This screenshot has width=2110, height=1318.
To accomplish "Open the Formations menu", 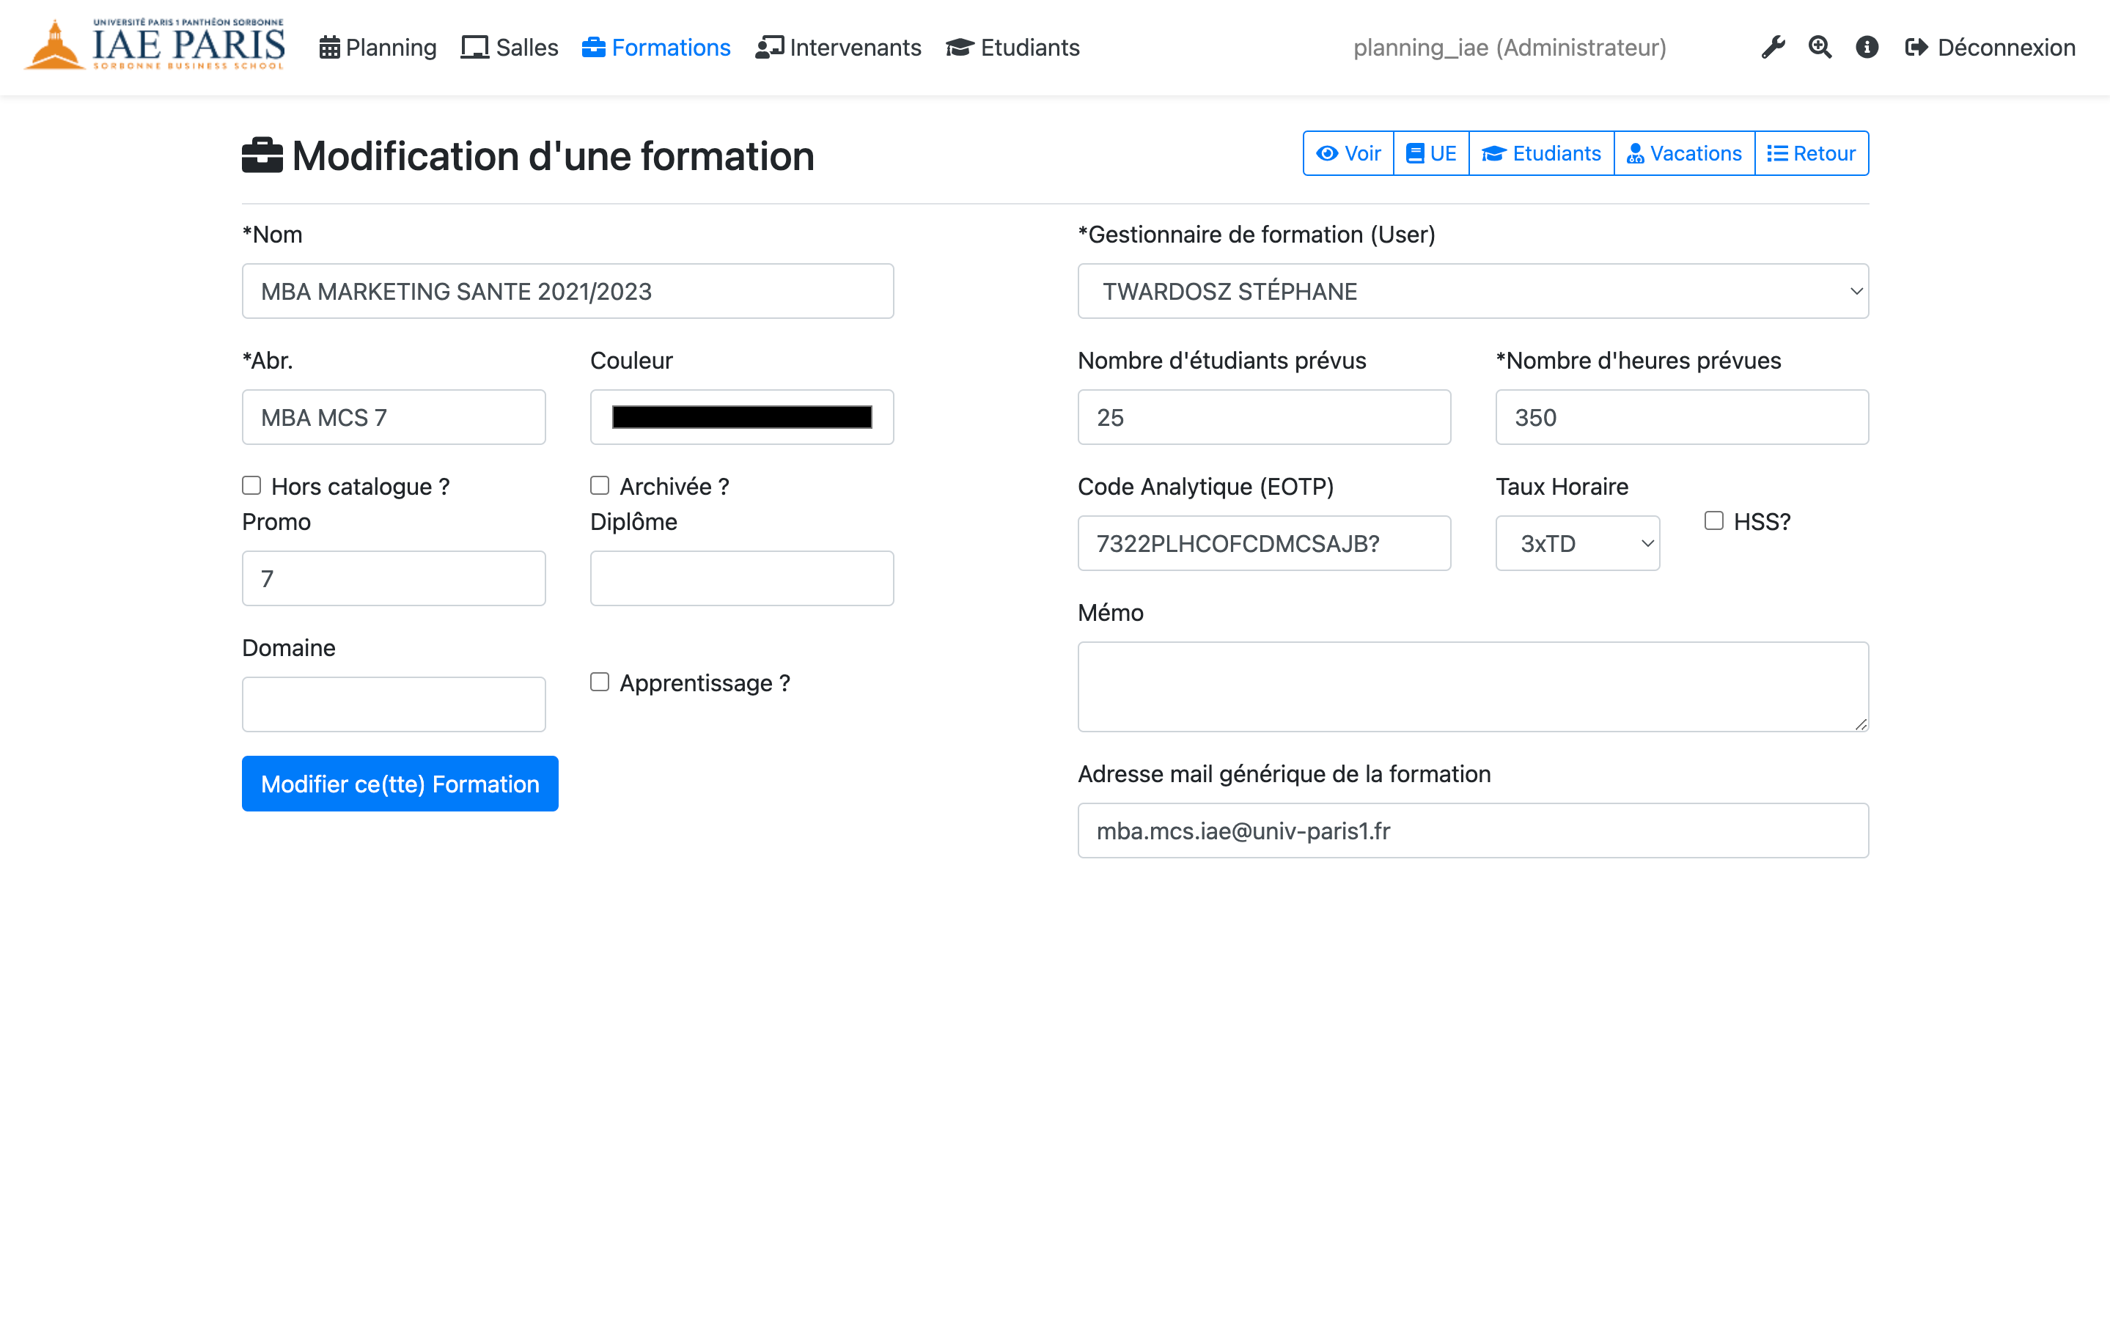I will tap(656, 47).
